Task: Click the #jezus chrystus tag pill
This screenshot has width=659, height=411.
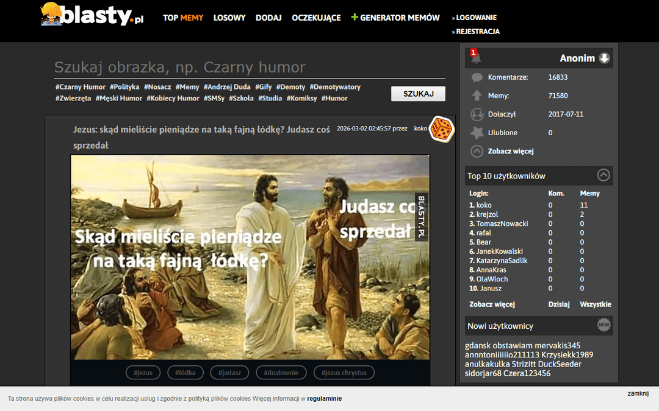Action: pyautogui.click(x=344, y=373)
